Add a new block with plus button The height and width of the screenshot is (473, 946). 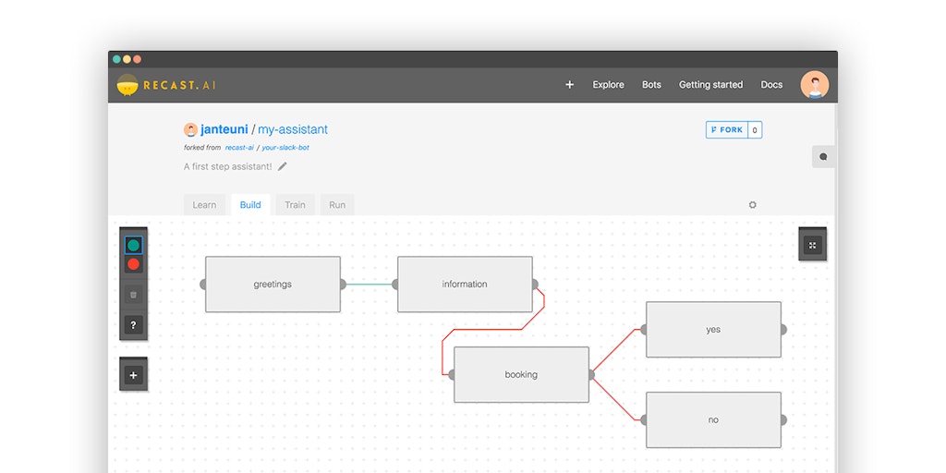(134, 375)
